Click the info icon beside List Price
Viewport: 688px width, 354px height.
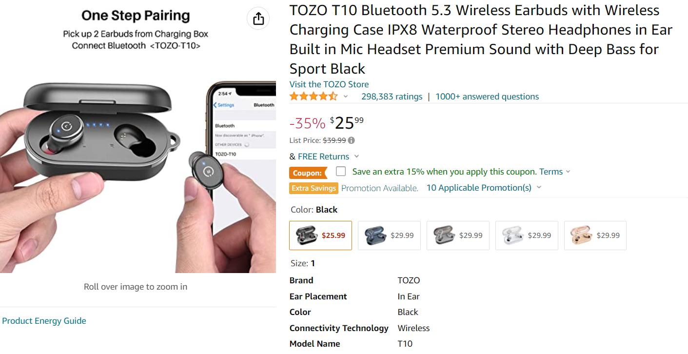tap(351, 140)
